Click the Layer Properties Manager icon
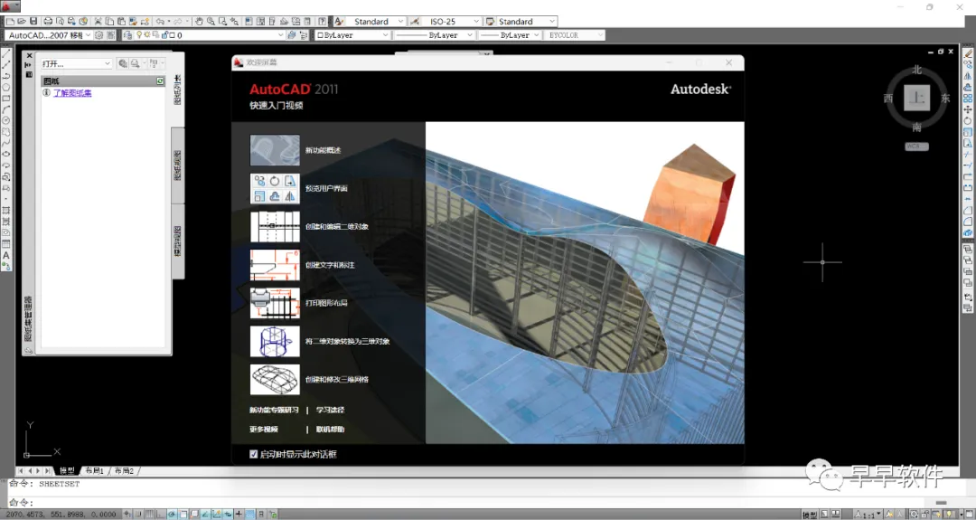The height and width of the screenshot is (520, 976). 127,35
